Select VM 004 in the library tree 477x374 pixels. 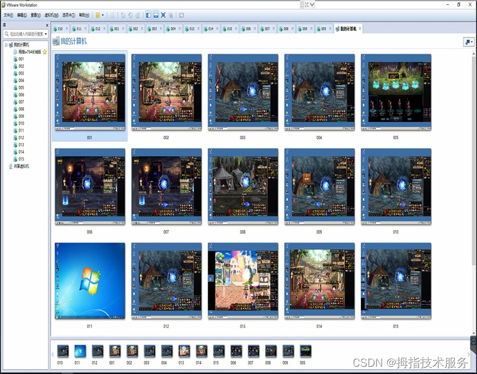[21, 80]
